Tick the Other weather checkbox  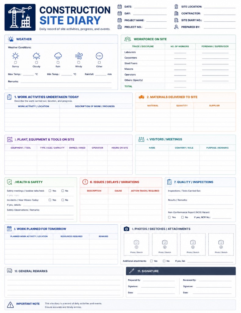coord(99,62)
